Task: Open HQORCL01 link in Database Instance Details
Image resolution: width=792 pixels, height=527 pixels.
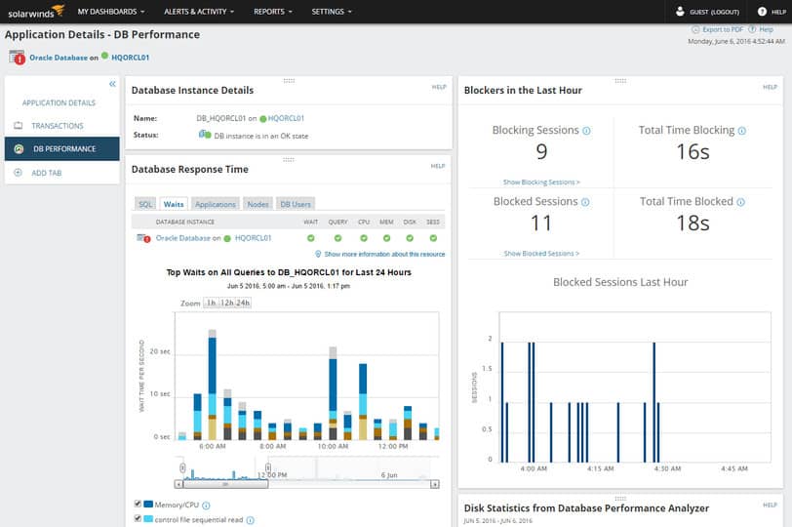Action: pyautogui.click(x=286, y=118)
